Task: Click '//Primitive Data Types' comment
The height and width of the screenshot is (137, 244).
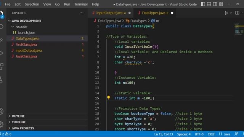Action: point(137,108)
